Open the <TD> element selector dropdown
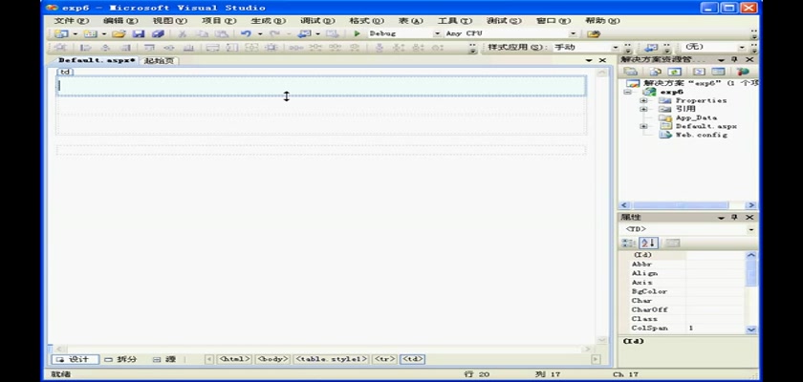803x382 pixels. tap(750, 229)
